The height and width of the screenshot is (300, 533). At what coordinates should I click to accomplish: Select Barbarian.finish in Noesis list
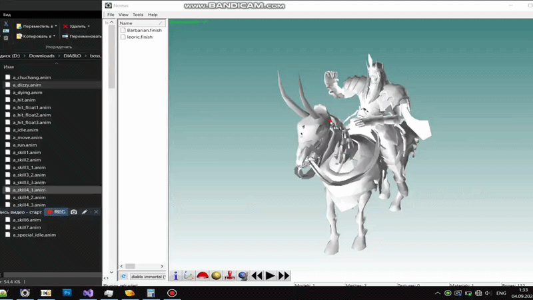tap(144, 30)
